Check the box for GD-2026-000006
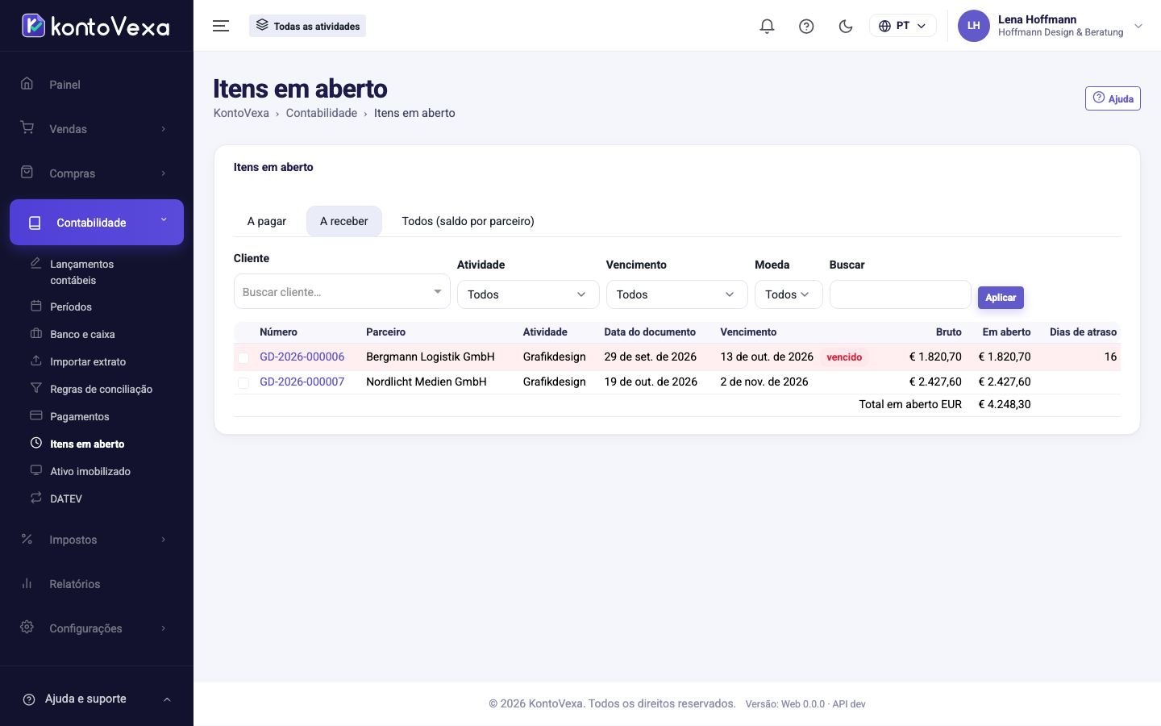Image resolution: width=1161 pixels, height=726 pixels. click(x=243, y=357)
